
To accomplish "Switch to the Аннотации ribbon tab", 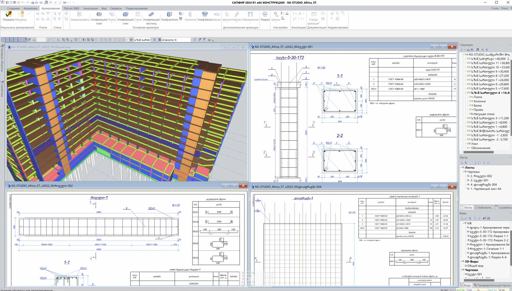I will click(x=91, y=8).
